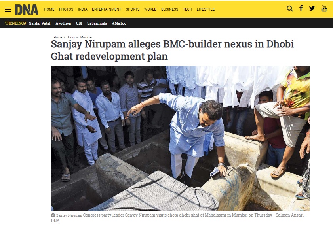Go to the SPORTS section

pos(133,9)
